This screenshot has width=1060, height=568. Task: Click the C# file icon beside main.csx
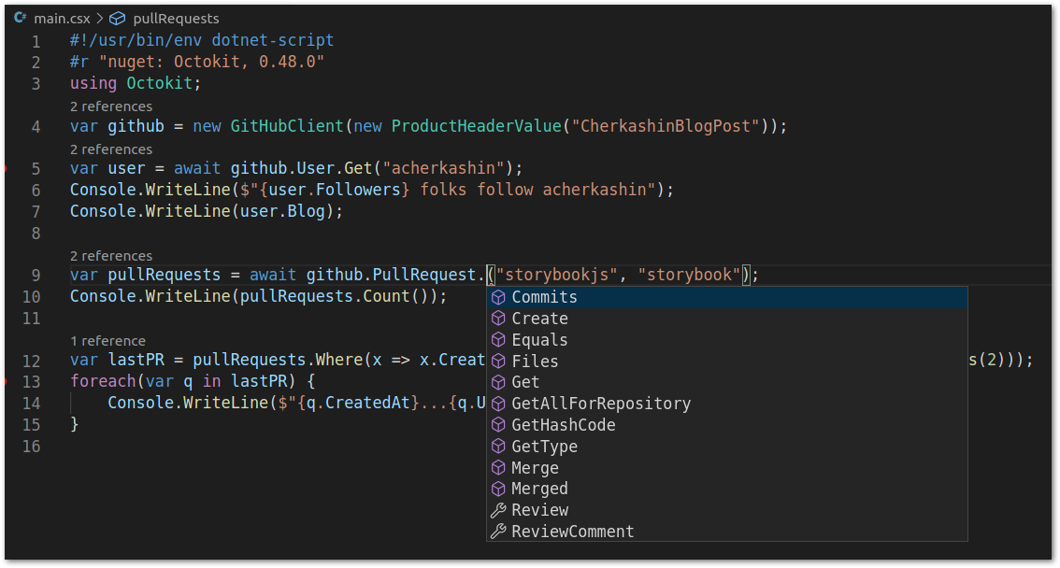click(20, 18)
